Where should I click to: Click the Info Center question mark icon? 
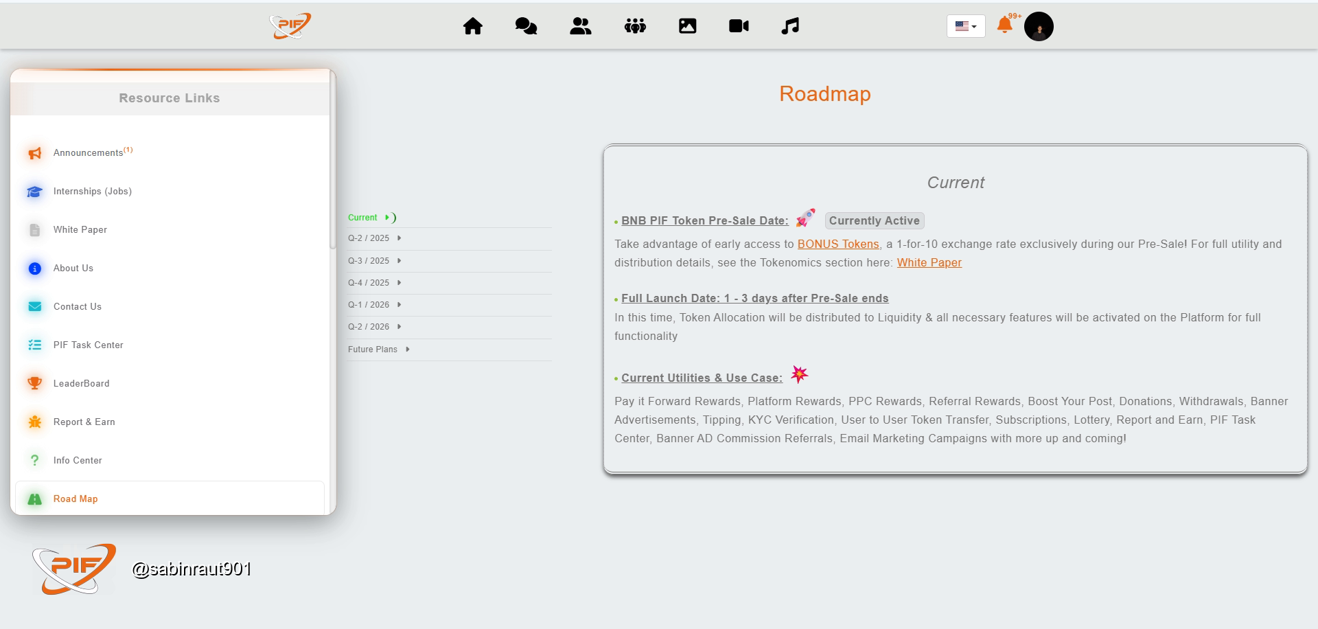coord(35,460)
